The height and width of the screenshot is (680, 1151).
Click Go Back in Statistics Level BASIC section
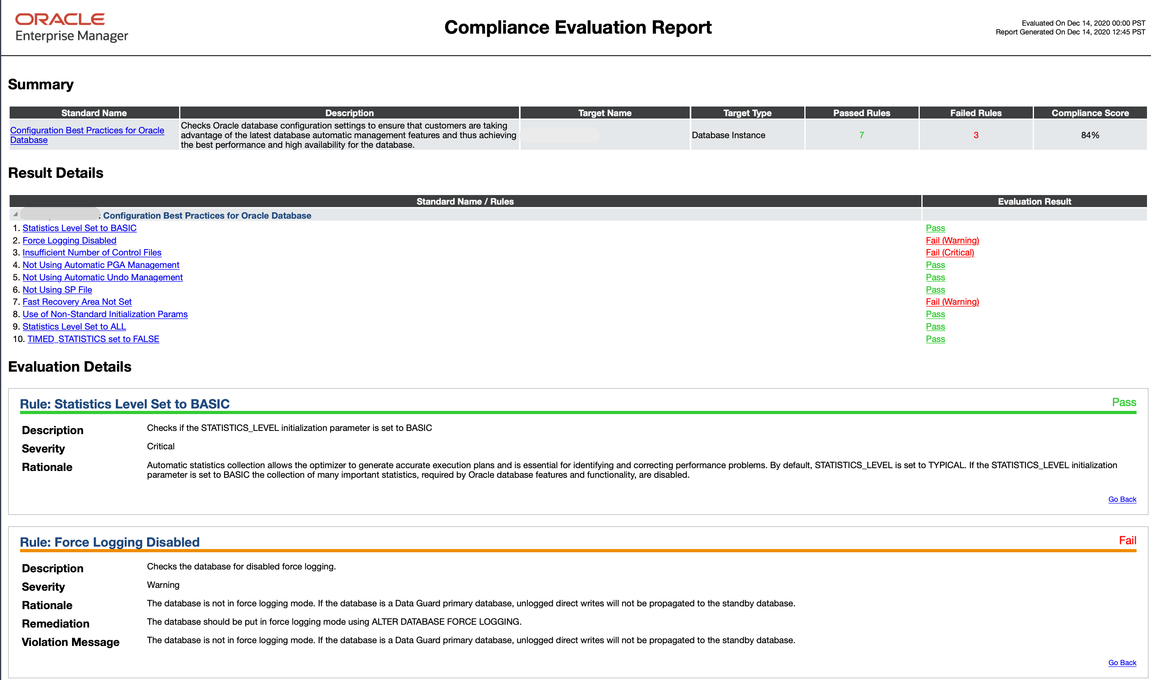(x=1122, y=499)
